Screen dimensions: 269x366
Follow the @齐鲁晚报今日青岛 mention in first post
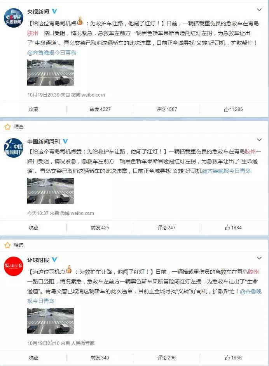52,53
